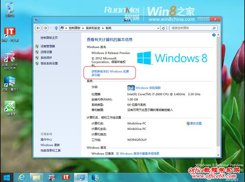The width and height of the screenshot is (245, 182).
Task: Open Action Center in See also
Action: [x=46, y=140]
